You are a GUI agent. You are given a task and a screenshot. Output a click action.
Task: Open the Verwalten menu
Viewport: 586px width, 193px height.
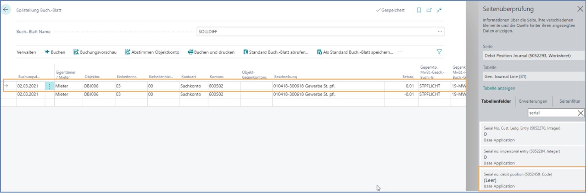tap(26, 52)
